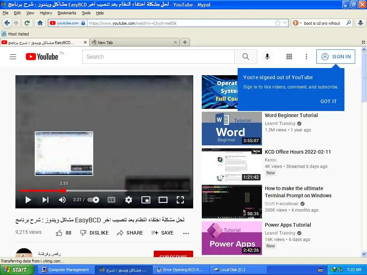Close the EasyBCD YouTube tab
The width and height of the screenshot is (367, 275).
pyautogui.click(x=85, y=42)
